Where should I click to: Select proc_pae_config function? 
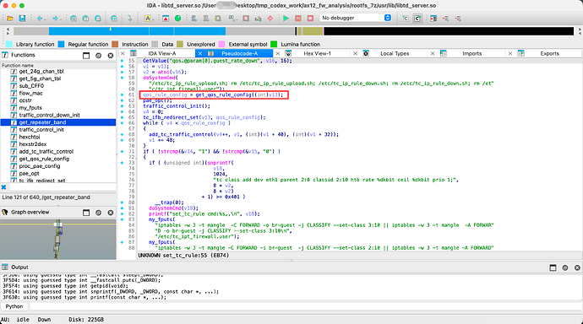click(x=40, y=166)
